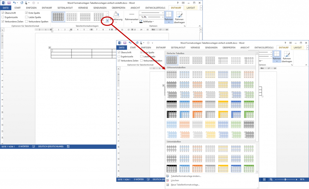Screen dimensions: 309x189
Task: Open the ½ Pt. line weight dropdown
Action: pos(151,17)
